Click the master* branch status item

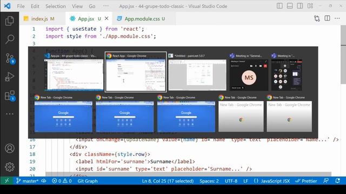tap(28, 181)
